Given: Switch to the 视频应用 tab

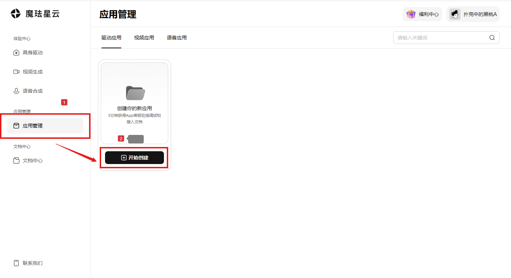Looking at the screenshot, I should tap(144, 38).
